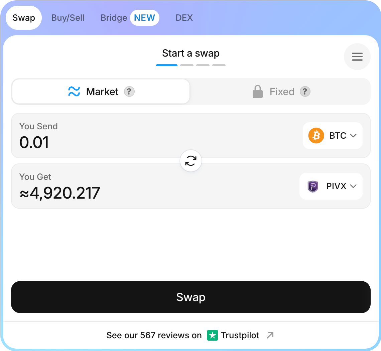
Task: Click the Fixed rate help question mark
Action: (305, 91)
